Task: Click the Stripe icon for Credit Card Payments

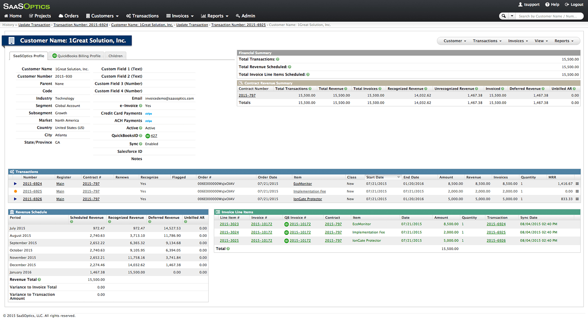Action: 148,114
